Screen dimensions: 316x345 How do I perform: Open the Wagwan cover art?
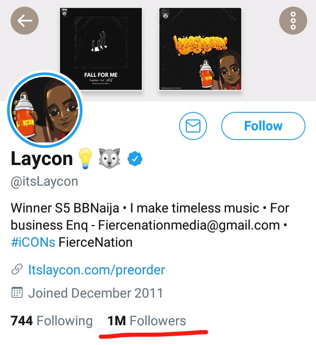tap(200, 49)
